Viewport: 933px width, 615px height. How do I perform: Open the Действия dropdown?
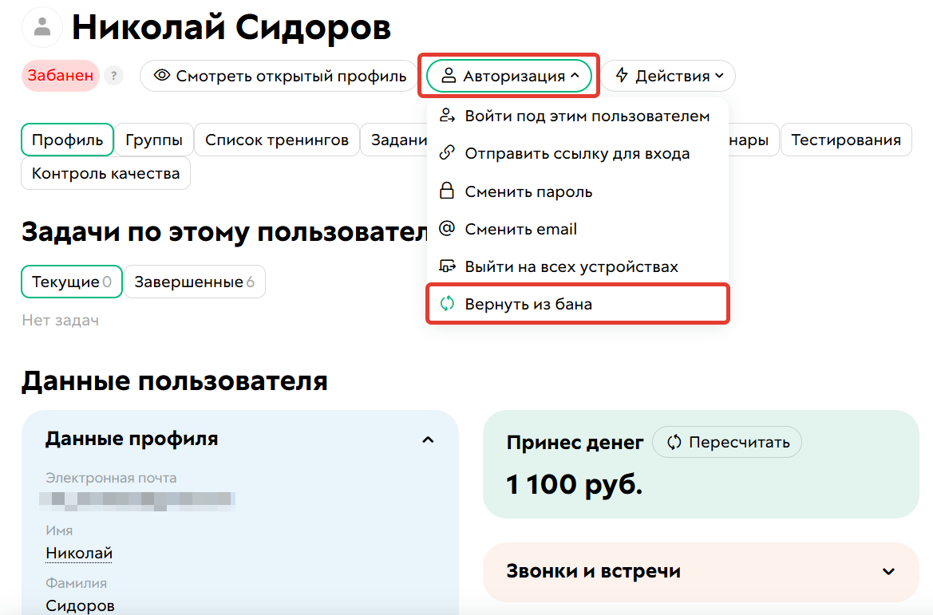(x=667, y=75)
